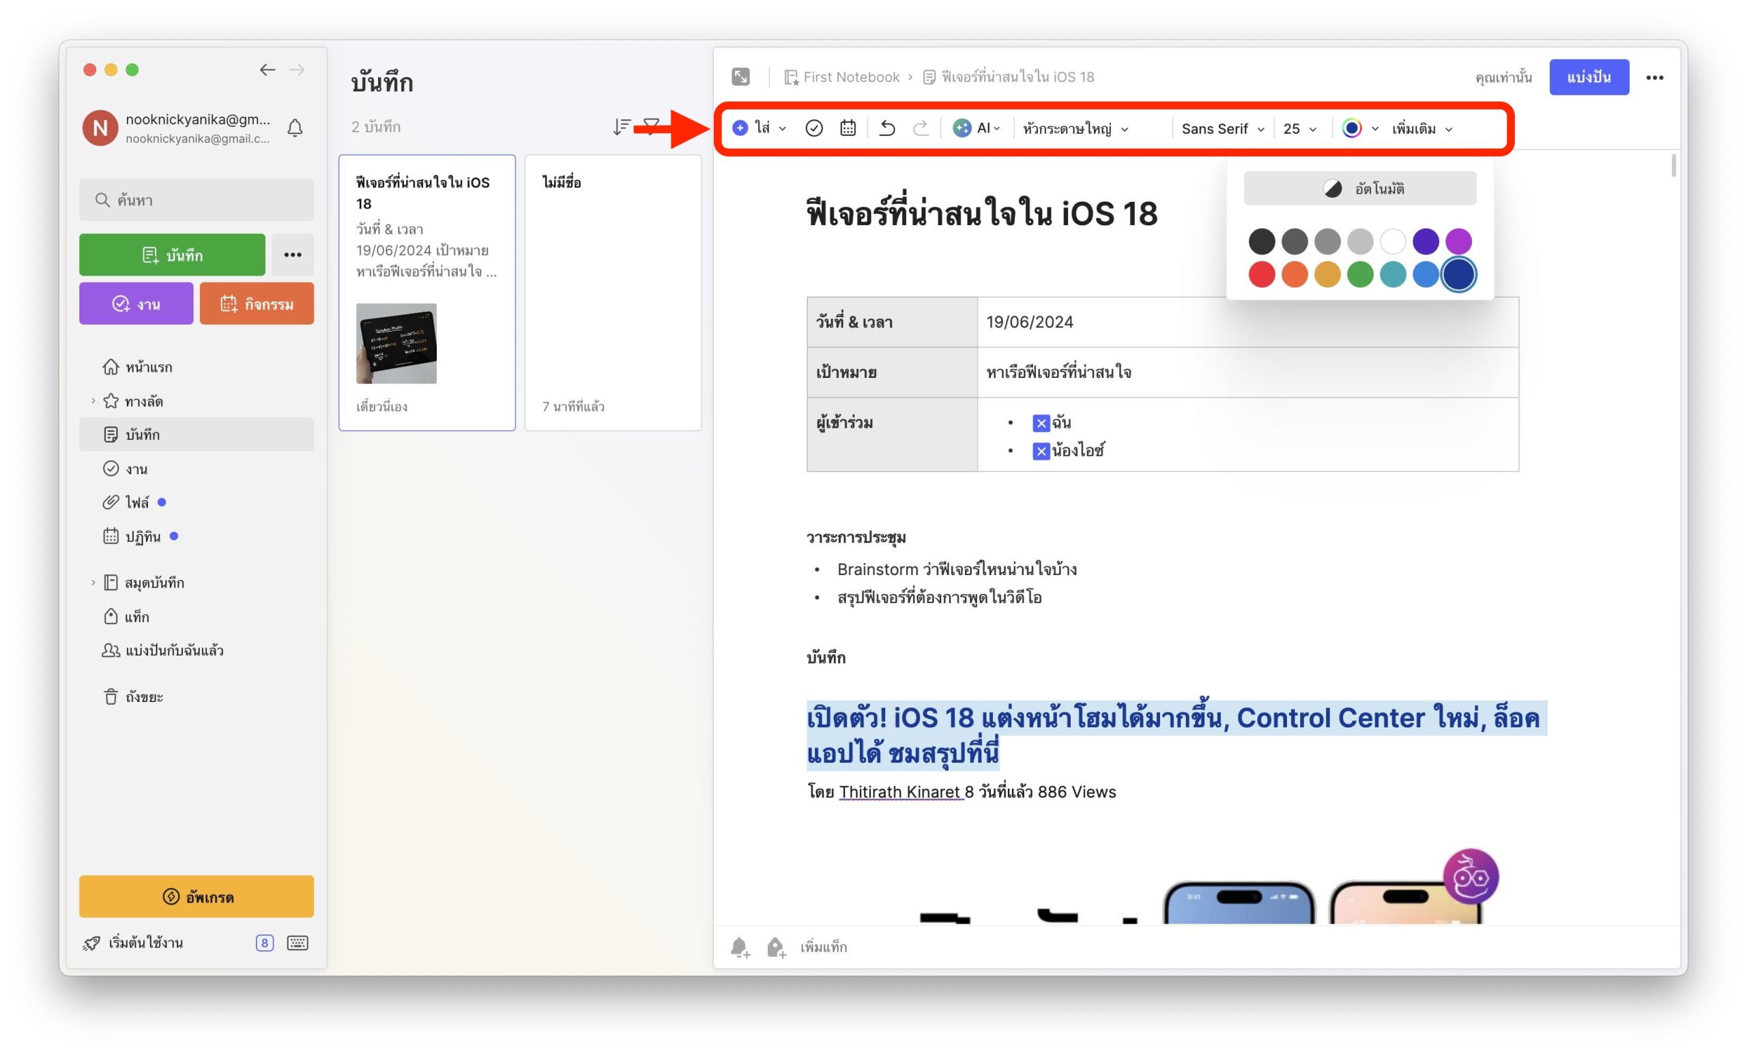Expand the สมุดบันทึก notebooks tree
Screen dimensions: 1747x1054
93,583
